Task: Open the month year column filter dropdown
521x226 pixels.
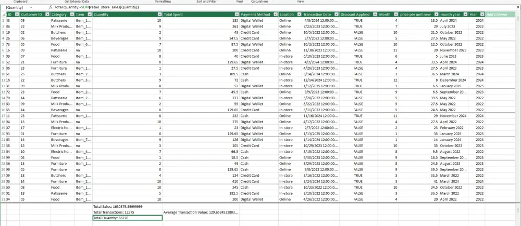Action: point(465,15)
